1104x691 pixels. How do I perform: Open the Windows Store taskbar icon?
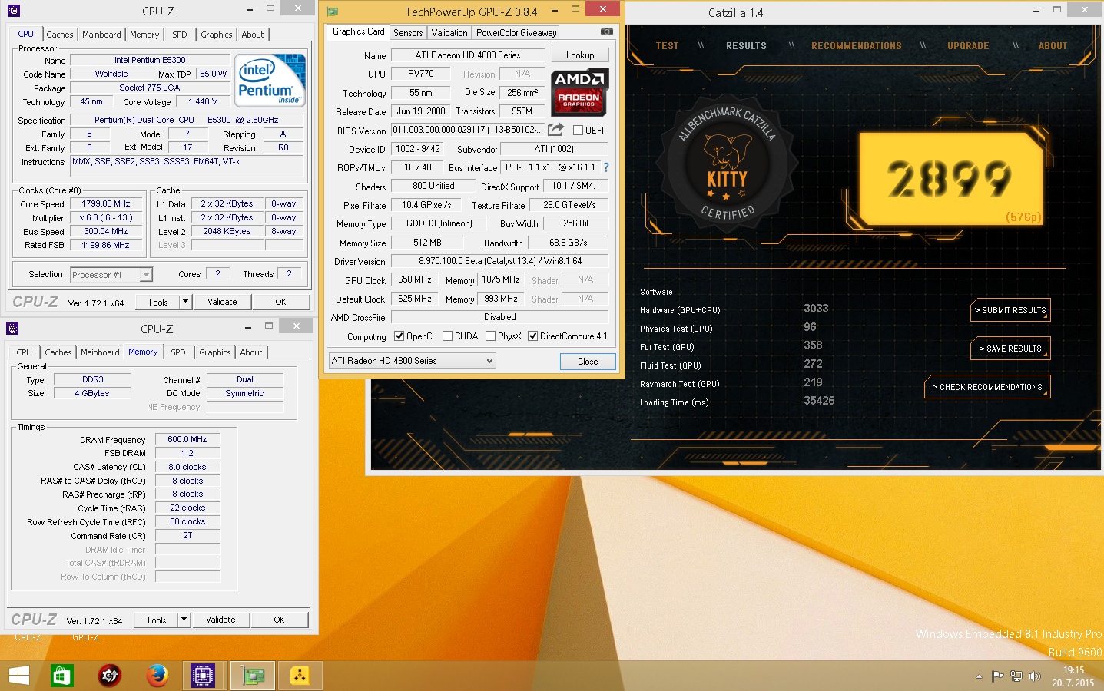pos(61,676)
